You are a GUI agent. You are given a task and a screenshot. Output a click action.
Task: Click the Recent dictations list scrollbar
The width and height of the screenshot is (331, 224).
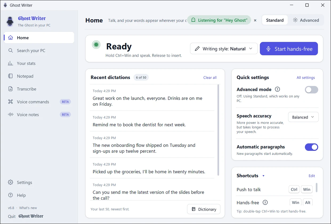219,130
